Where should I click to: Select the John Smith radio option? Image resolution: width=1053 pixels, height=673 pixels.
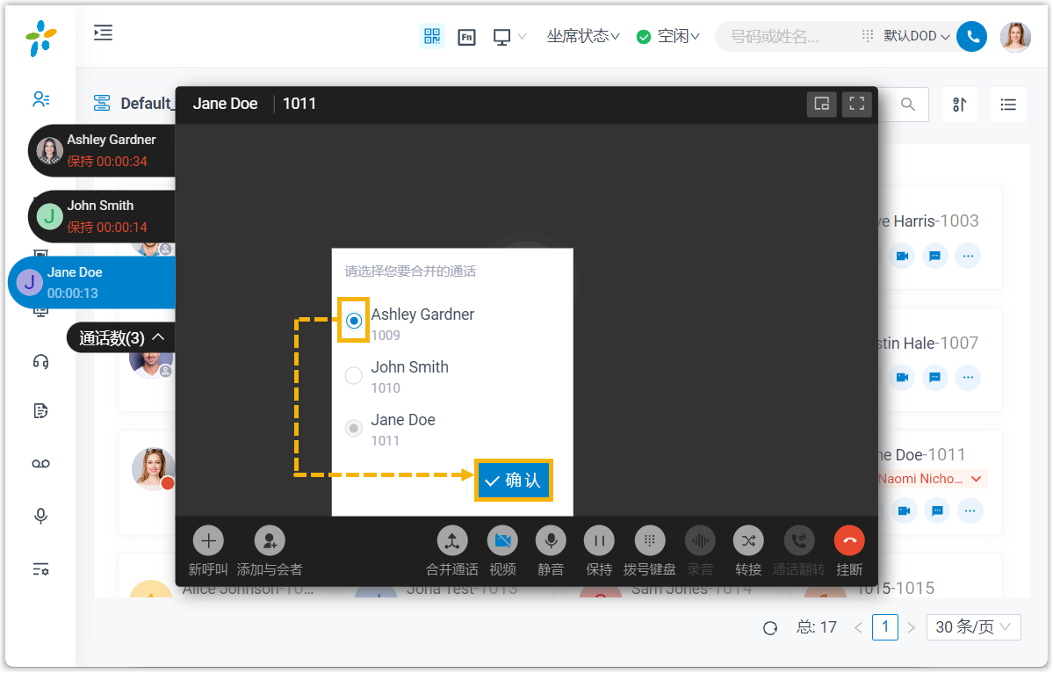(354, 376)
